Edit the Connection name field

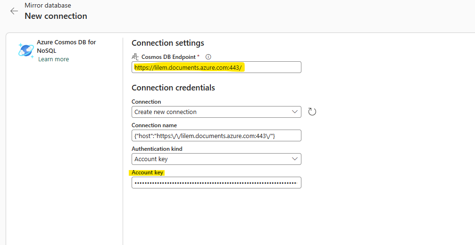[217, 136]
